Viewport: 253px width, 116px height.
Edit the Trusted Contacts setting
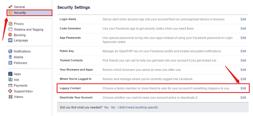[243, 61]
